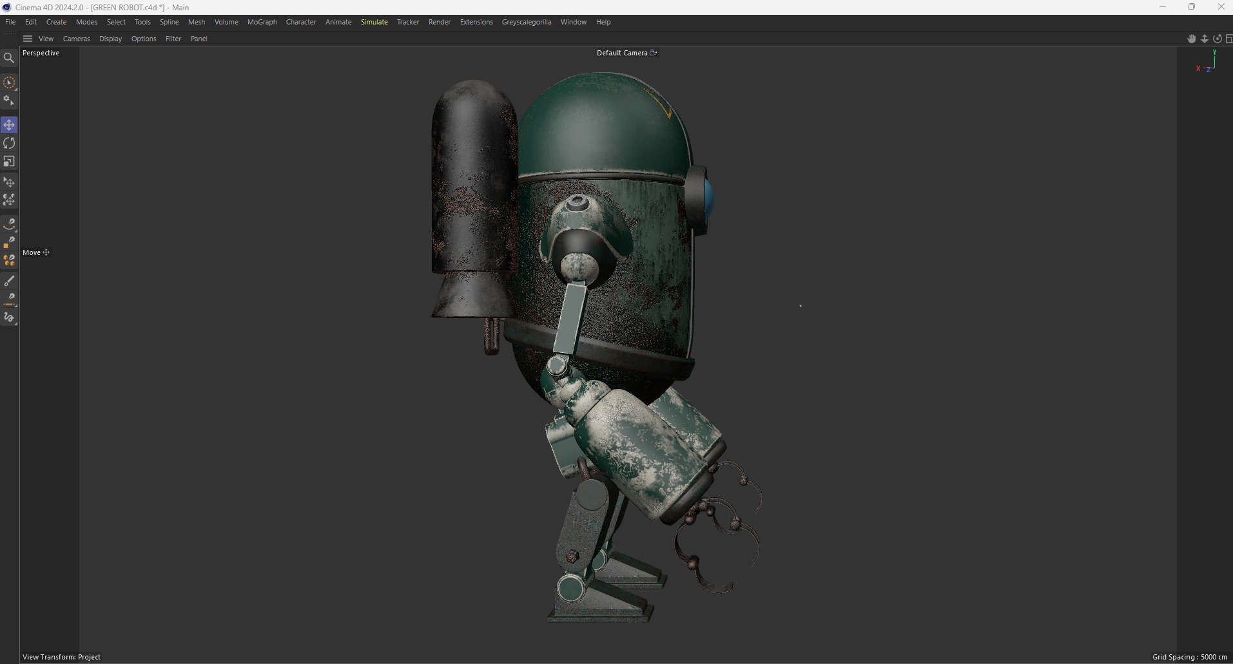Open the Create menu

point(57,22)
